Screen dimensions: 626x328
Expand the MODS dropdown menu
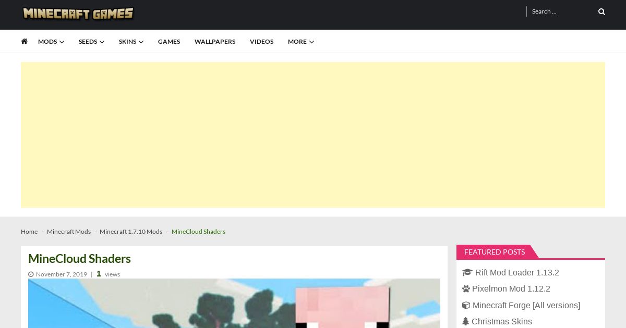tap(51, 42)
